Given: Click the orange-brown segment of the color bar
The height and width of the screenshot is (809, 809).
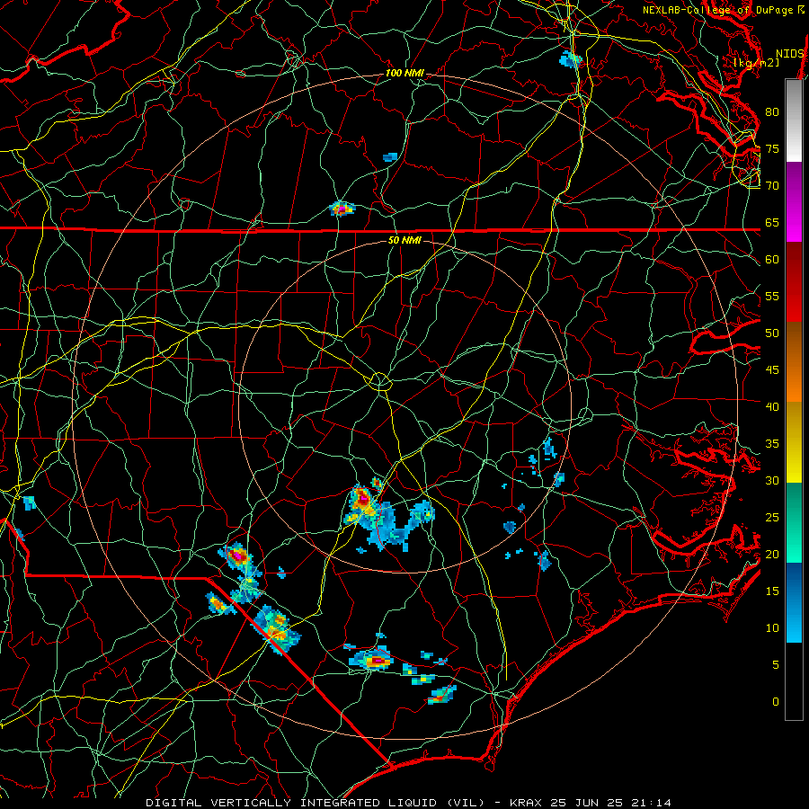Looking at the screenshot, I should tap(794, 362).
